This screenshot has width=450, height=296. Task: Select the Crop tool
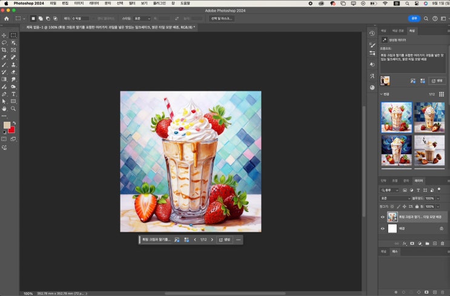point(4,50)
